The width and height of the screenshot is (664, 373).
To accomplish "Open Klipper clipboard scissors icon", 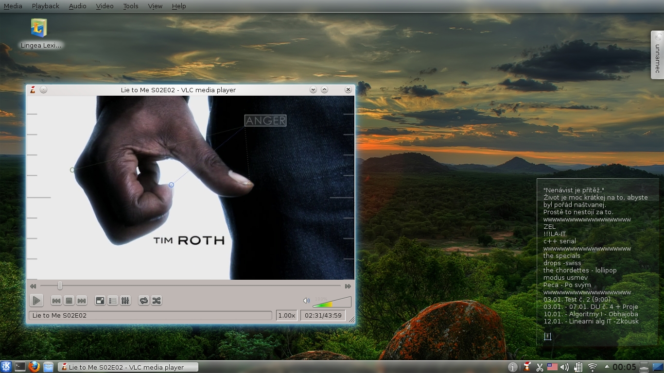I will coord(540,367).
